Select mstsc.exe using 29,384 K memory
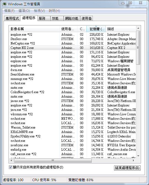Screen dimensions: 149x185 [72, 97]
